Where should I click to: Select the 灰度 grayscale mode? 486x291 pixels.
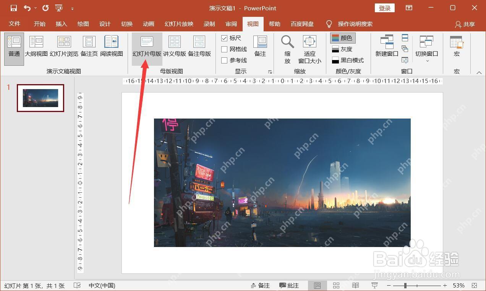pos(343,49)
